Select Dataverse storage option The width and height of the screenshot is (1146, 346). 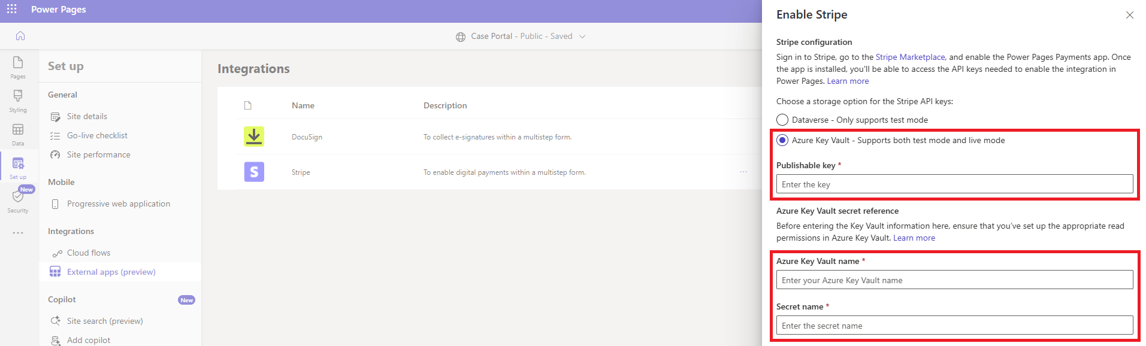point(782,120)
